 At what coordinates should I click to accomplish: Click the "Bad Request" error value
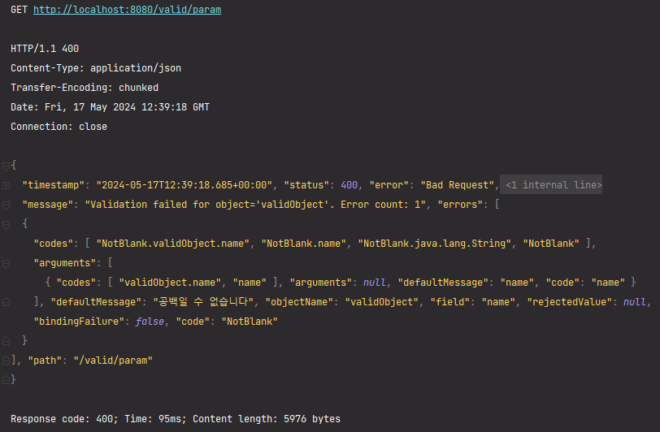(457, 185)
